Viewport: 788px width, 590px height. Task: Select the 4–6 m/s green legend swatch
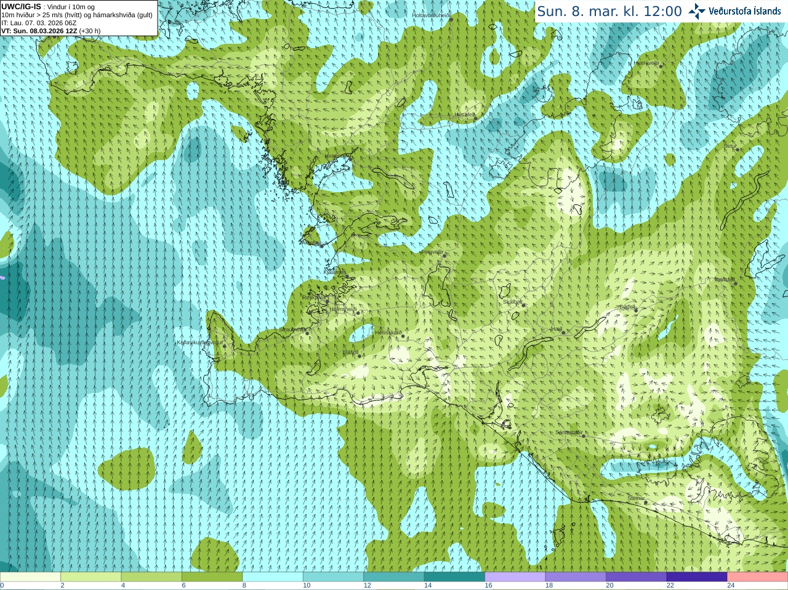(x=151, y=577)
